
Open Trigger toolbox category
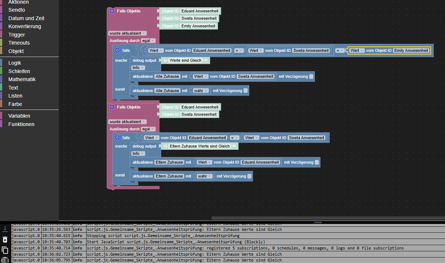[17, 35]
